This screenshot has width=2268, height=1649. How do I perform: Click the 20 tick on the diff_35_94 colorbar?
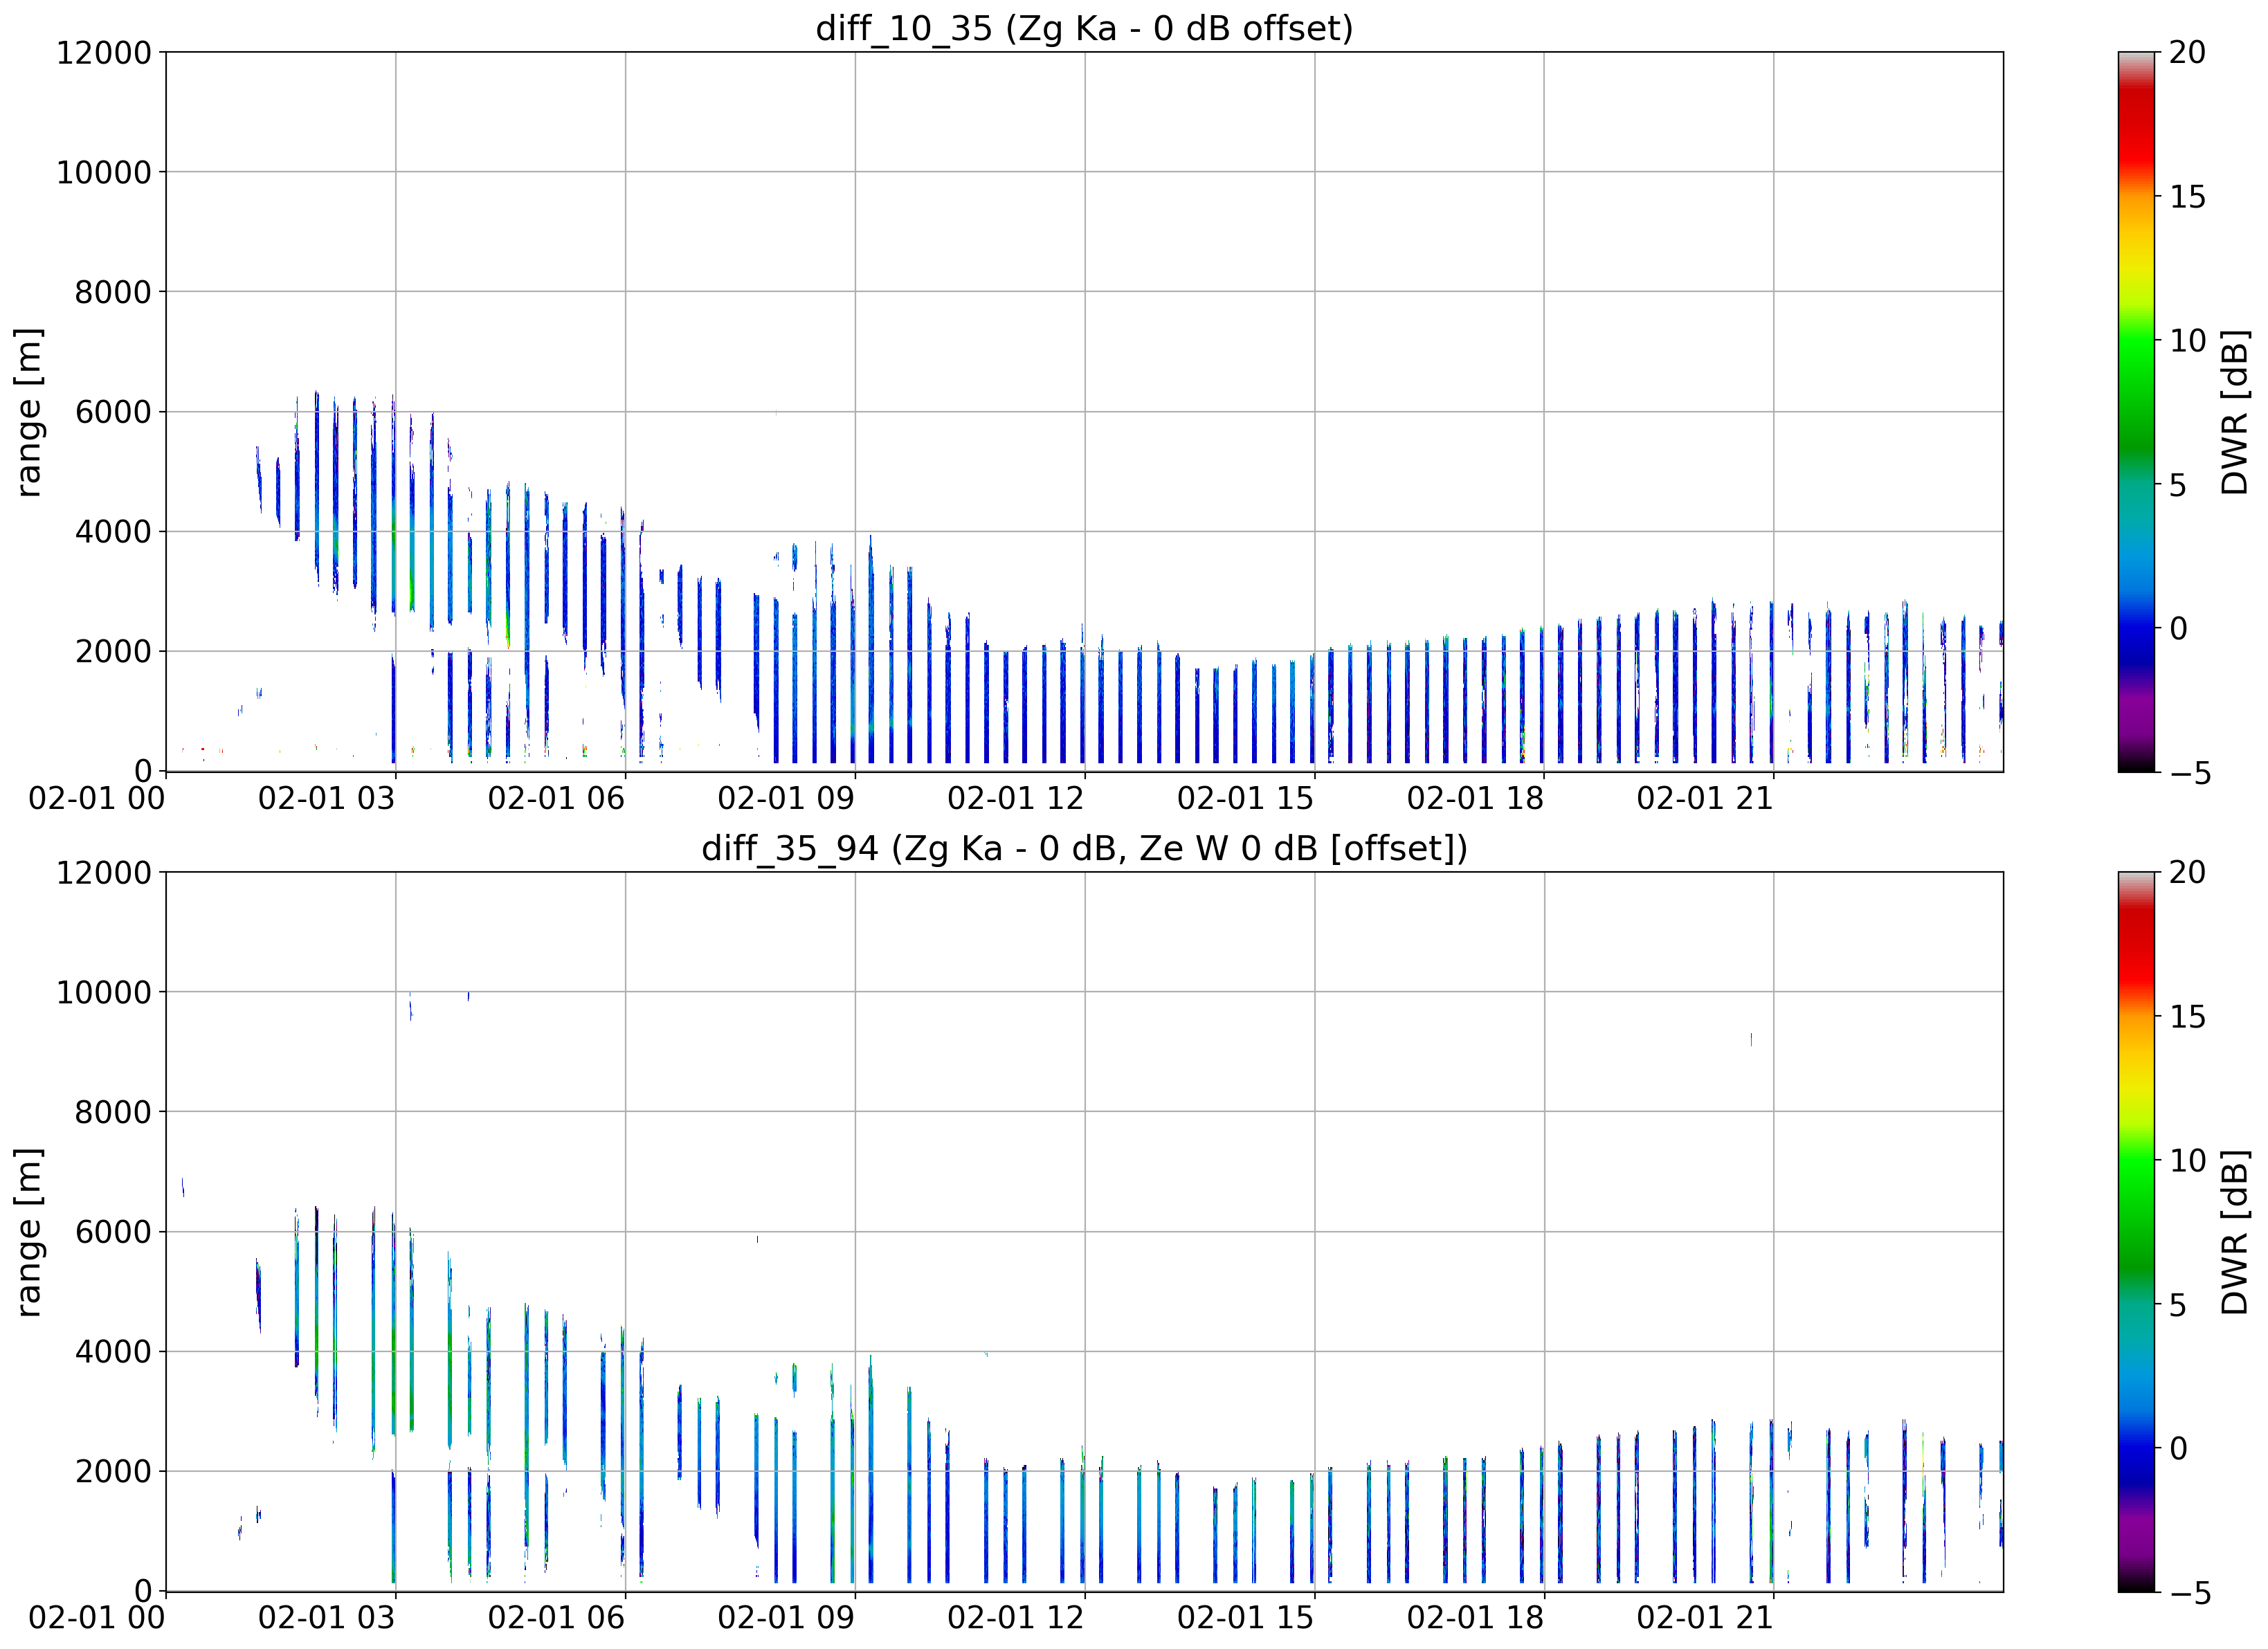tap(2188, 872)
